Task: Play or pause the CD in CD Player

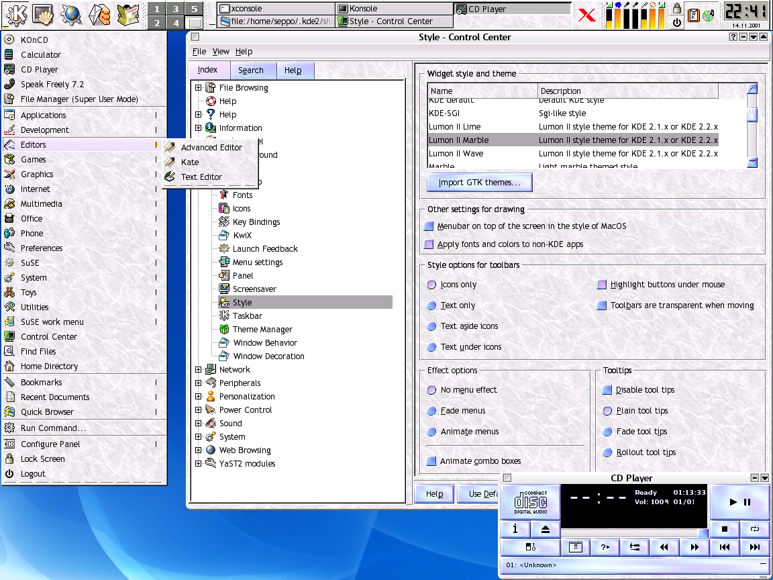Action: click(739, 502)
